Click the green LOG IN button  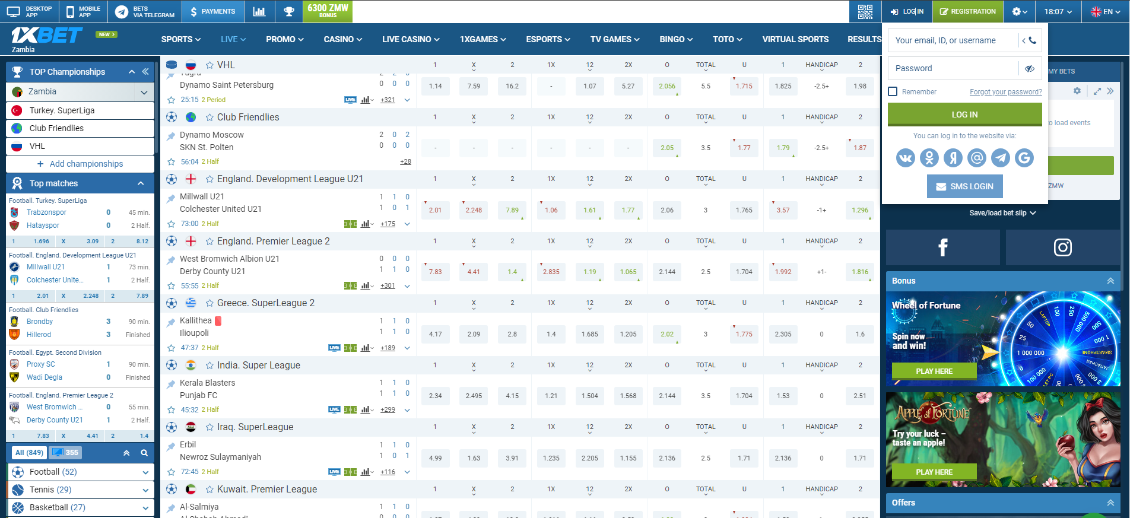[965, 115]
